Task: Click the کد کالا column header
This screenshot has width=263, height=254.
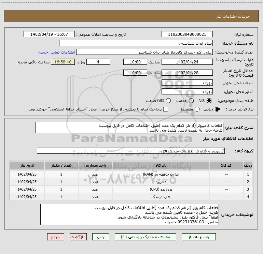Action: click(226, 166)
